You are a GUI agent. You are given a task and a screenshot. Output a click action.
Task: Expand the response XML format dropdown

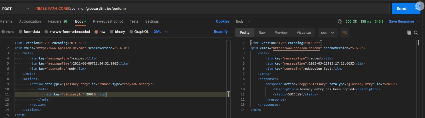(x=327, y=33)
